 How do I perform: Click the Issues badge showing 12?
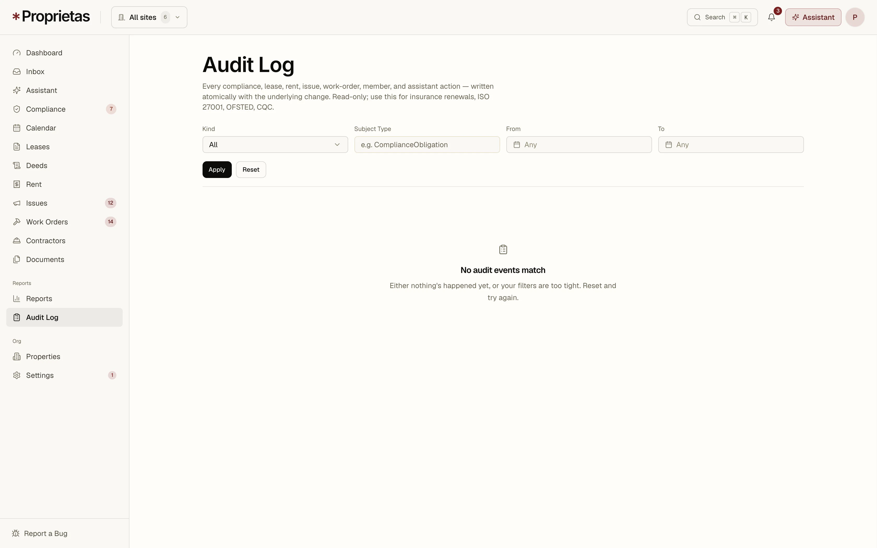click(x=110, y=203)
